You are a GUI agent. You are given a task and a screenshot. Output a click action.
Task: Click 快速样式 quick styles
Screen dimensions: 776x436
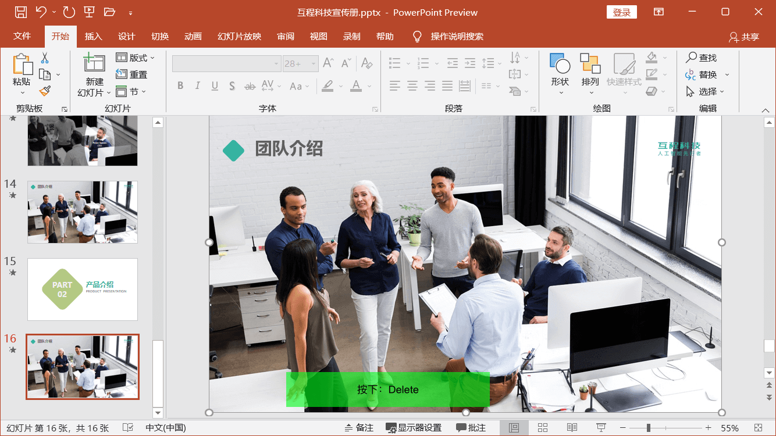624,73
